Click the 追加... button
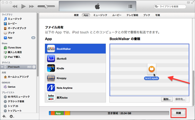 (167, 99)
